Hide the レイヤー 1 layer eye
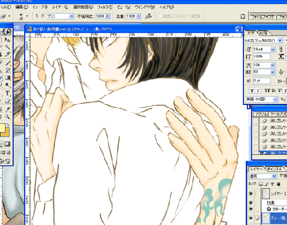Viewport: 287px width, 225px height. (x=251, y=193)
